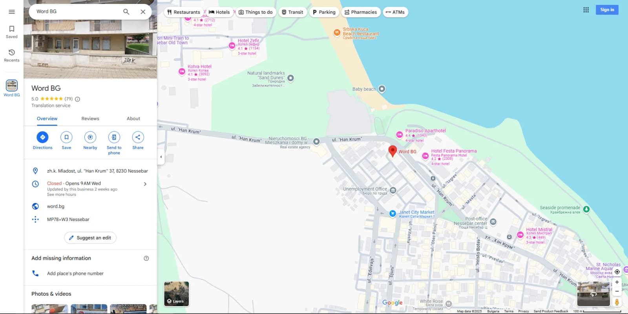The height and width of the screenshot is (314, 628).
Task: Share the Word BG place
Action: 138,141
